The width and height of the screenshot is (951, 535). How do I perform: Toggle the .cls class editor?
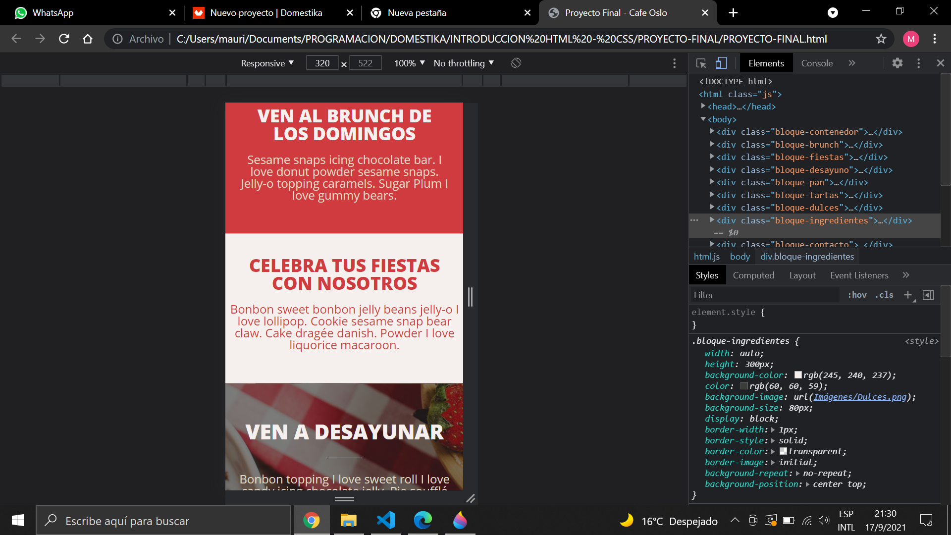(884, 295)
